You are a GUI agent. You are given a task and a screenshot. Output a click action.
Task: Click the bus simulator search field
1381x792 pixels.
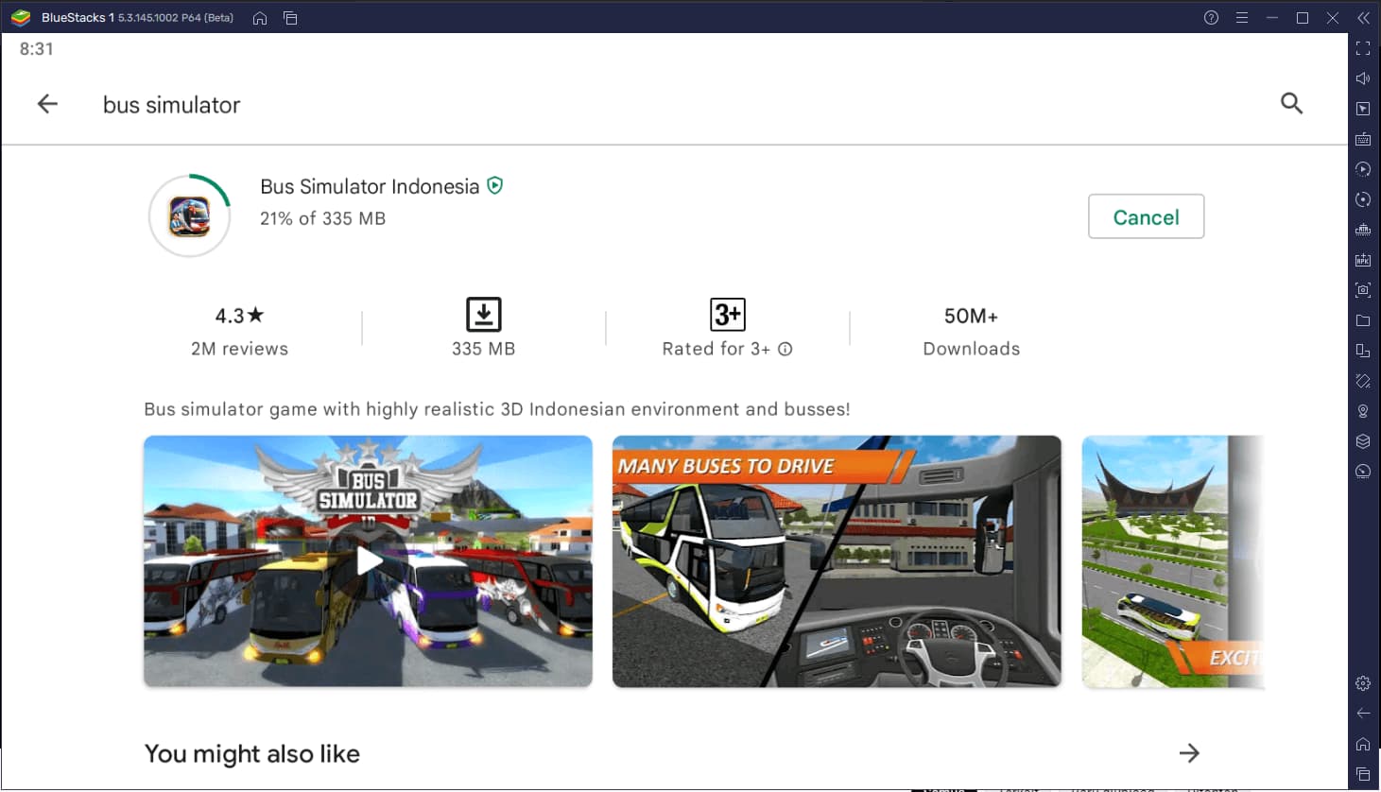171,105
